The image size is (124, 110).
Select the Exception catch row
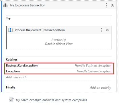pos(59,71)
